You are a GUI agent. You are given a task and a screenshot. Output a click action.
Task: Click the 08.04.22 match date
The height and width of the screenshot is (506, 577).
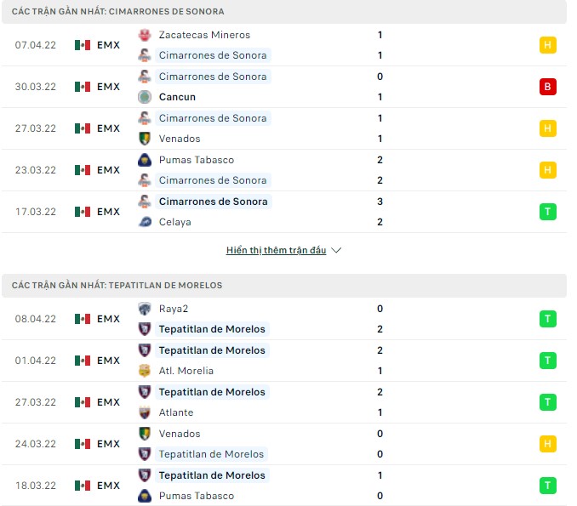tap(36, 319)
